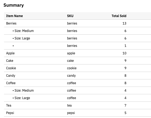Select the Coffee parent row
This screenshot has width=151, height=118.
click(78, 83)
